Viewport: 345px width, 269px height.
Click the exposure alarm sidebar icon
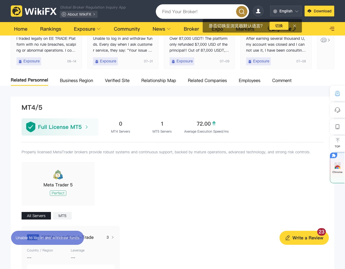coord(337,93)
